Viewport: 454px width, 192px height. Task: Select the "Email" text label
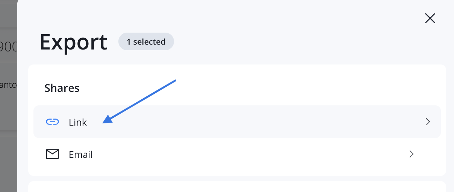point(80,154)
